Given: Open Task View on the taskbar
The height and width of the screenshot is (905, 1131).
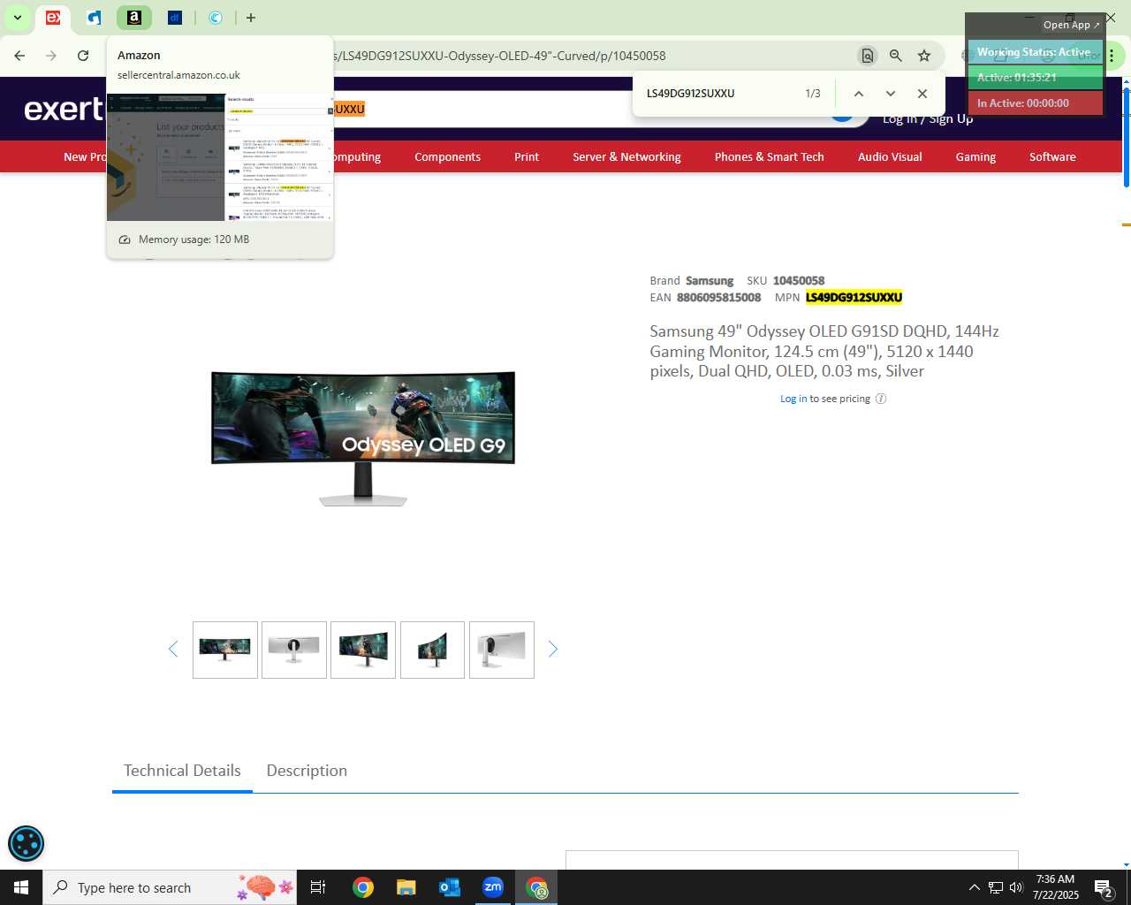Looking at the screenshot, I should pos(318,887).
